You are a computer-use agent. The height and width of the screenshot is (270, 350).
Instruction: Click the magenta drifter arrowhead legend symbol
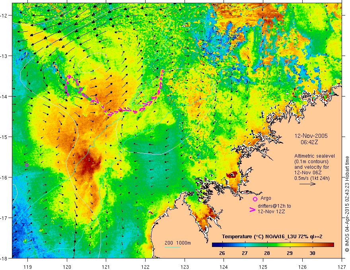tap(252, 210)
